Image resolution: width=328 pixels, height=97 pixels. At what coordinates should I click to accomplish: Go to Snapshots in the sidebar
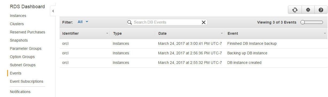[19, 40]
